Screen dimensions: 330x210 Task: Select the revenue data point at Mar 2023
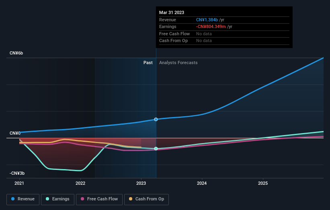(156, 119)
